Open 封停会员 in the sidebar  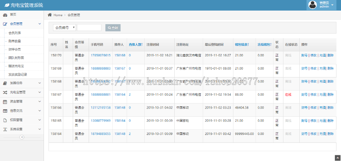(x=14, y=50)
